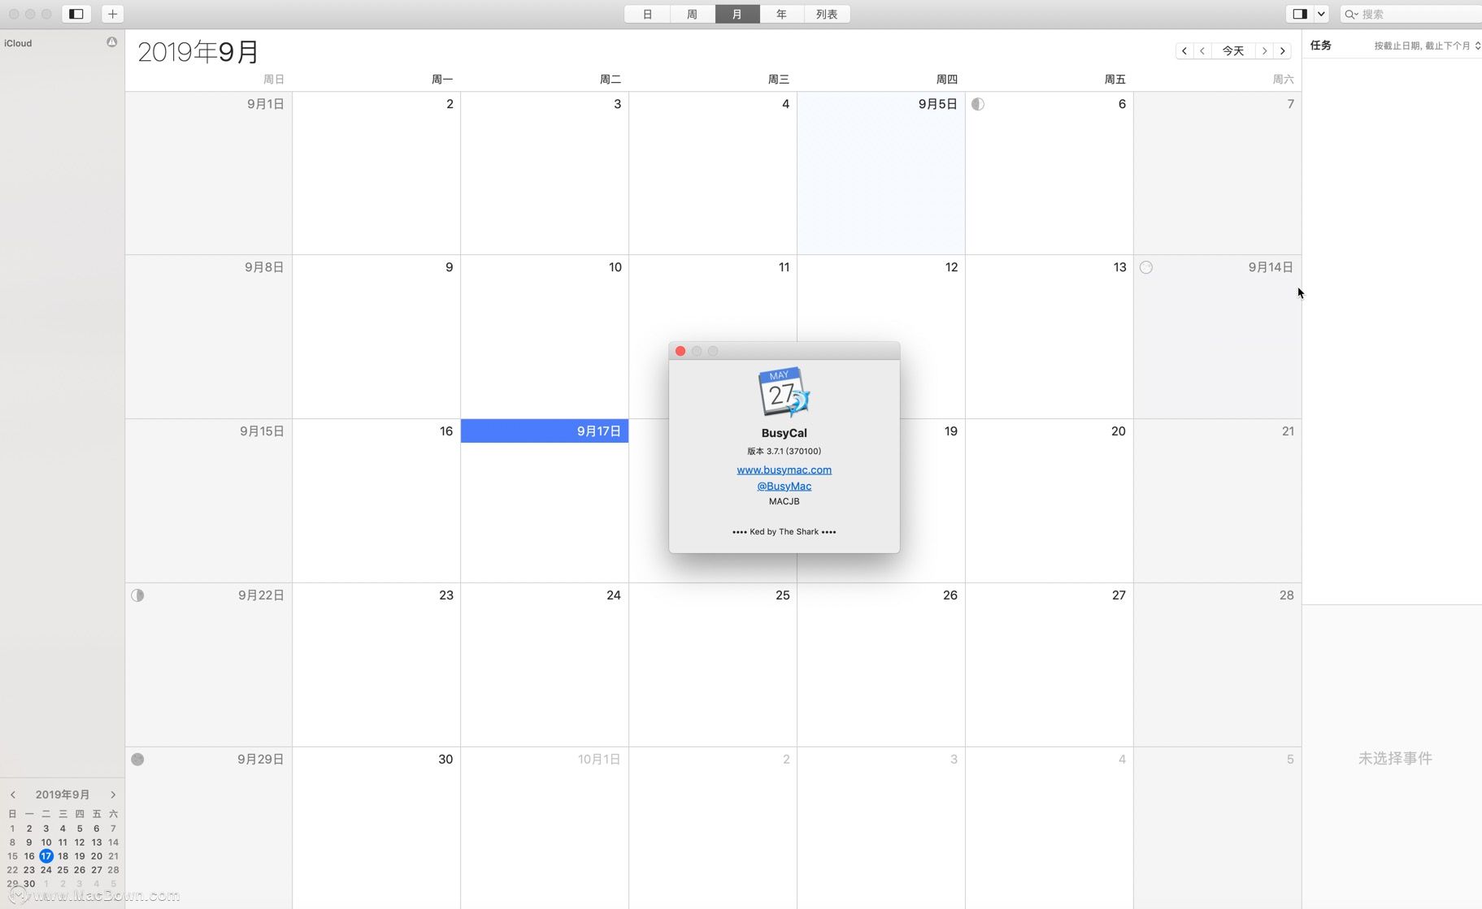This screenshot has width=1482, height=909.
Task: Select day 17 in mini calendar
Action: 46,856
